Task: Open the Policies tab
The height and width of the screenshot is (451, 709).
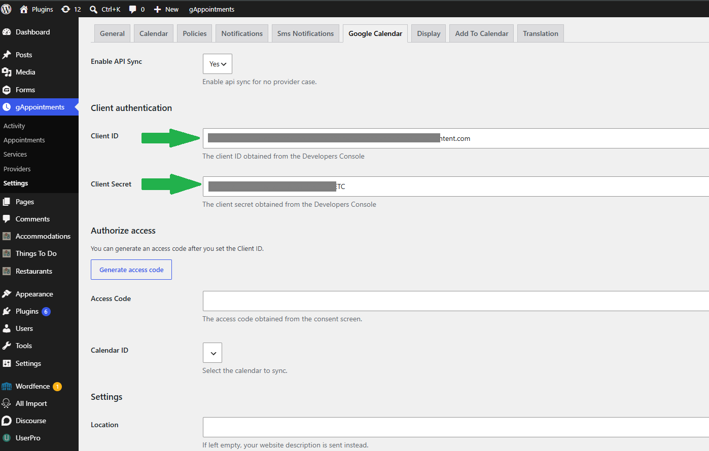Action: pos(195,33)
